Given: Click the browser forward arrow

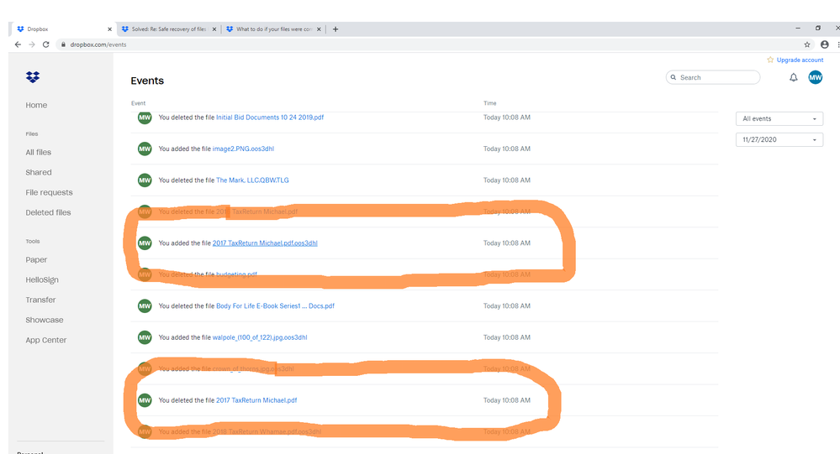Looking at the screenshot, I should click(x=32, y=44).
